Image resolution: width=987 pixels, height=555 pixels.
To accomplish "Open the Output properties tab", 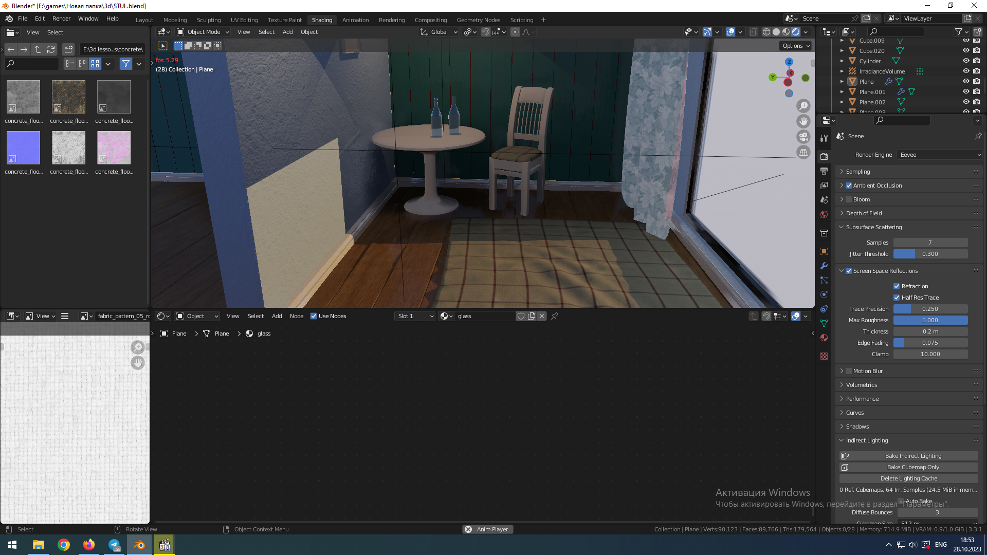I will [x=824, y=171].
